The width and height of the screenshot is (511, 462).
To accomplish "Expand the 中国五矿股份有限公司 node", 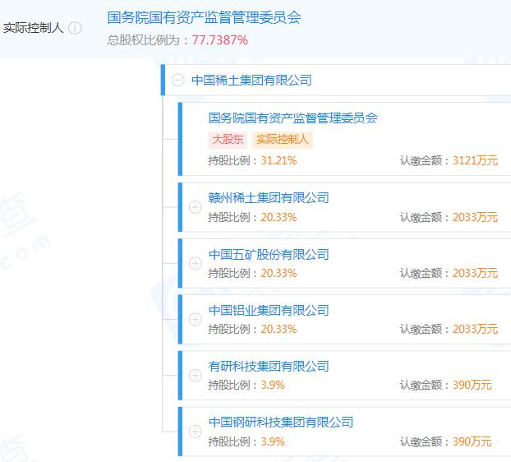I will pos(196,263).
